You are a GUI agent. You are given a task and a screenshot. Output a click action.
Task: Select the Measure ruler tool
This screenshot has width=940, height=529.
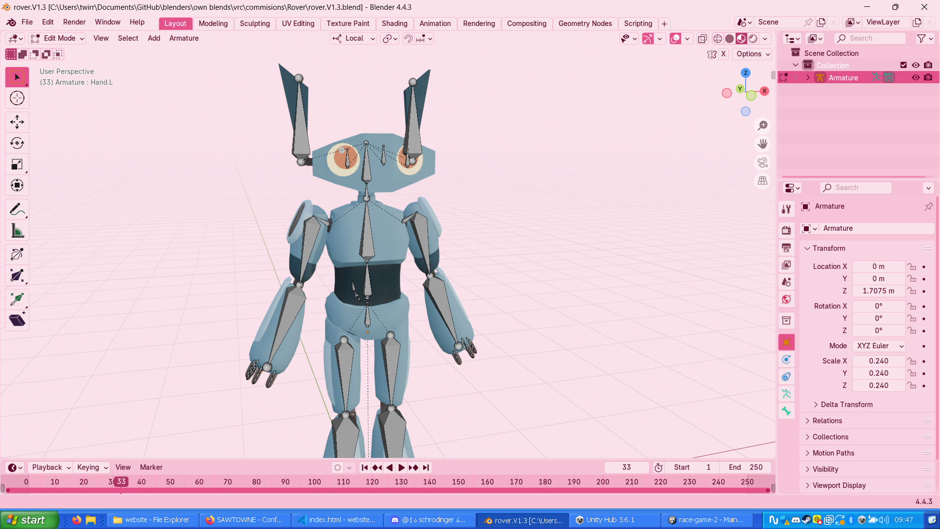point(17,231)
